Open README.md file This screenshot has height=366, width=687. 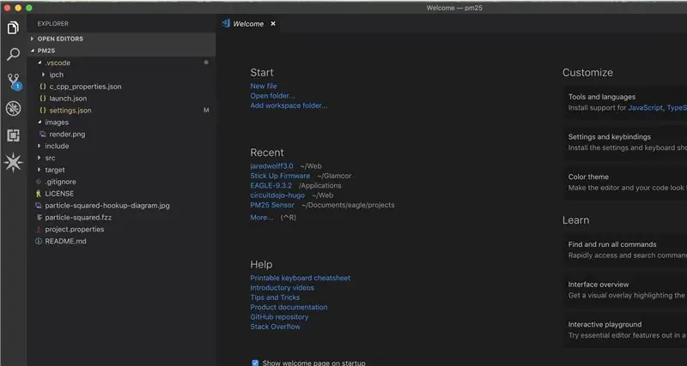tap(121, 241)
